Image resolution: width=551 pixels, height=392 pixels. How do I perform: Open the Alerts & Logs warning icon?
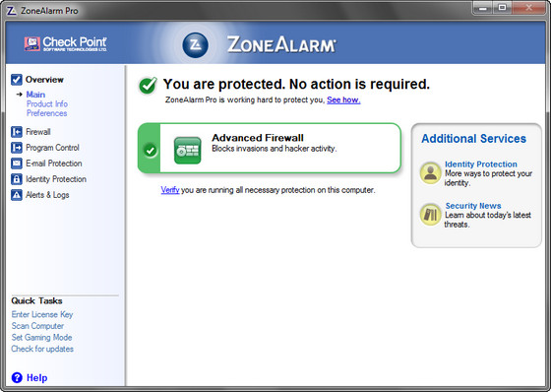click(x=17, y=195)
